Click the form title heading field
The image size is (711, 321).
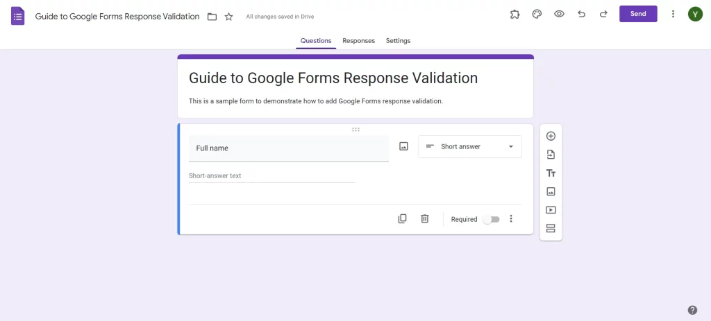333,78
